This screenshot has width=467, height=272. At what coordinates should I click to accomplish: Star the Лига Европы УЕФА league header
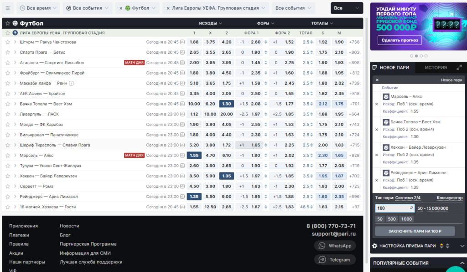click(x=8, y=33)
